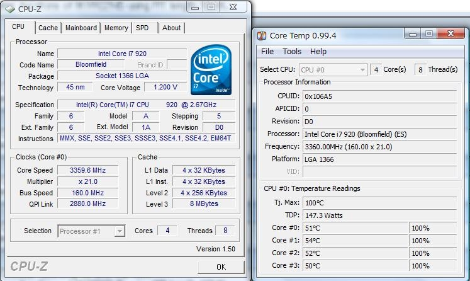Viewport: 470px width, 281px height.
Task: Click the Level 2 cache value 4 x 256 KBytes
Action: pos(204,193)
